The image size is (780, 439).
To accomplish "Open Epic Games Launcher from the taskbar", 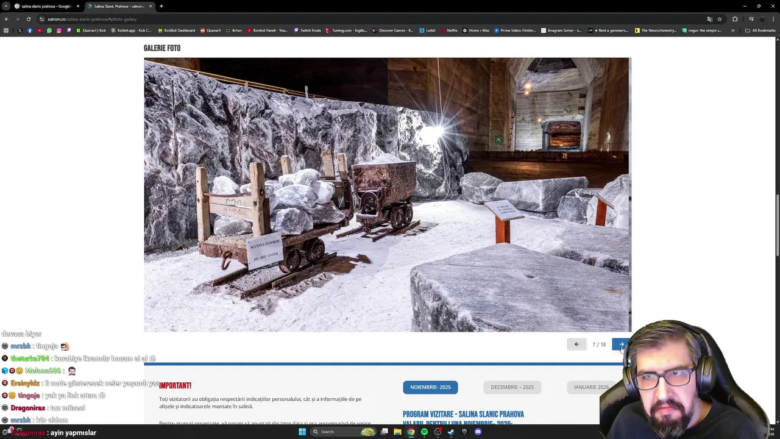I will coord(464,432).
